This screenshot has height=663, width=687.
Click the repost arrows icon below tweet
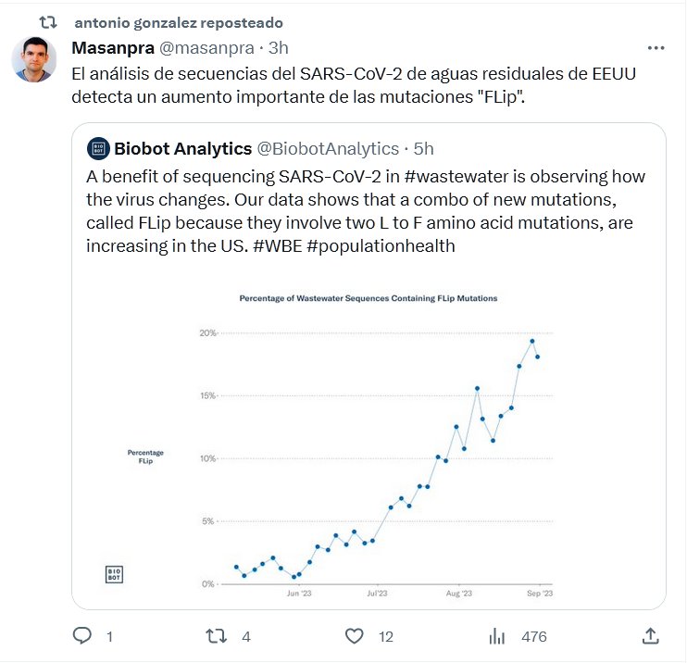[x=215, y=636]
